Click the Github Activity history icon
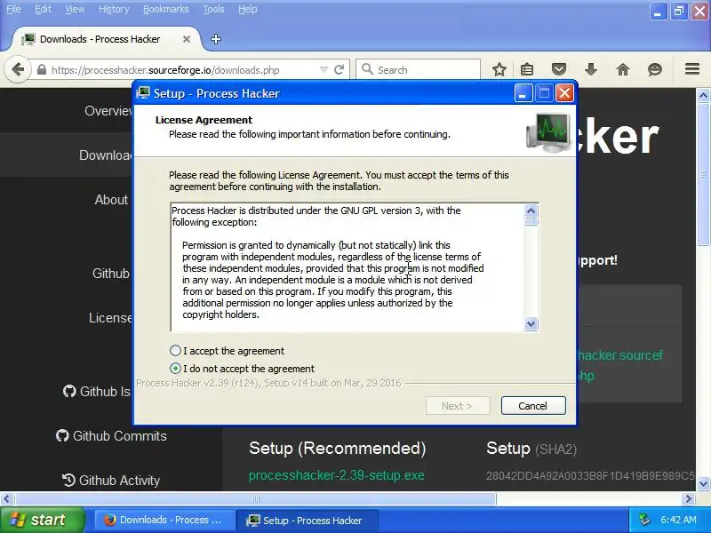The width and height of the screenshot is (711, 533). pos(68,480)
